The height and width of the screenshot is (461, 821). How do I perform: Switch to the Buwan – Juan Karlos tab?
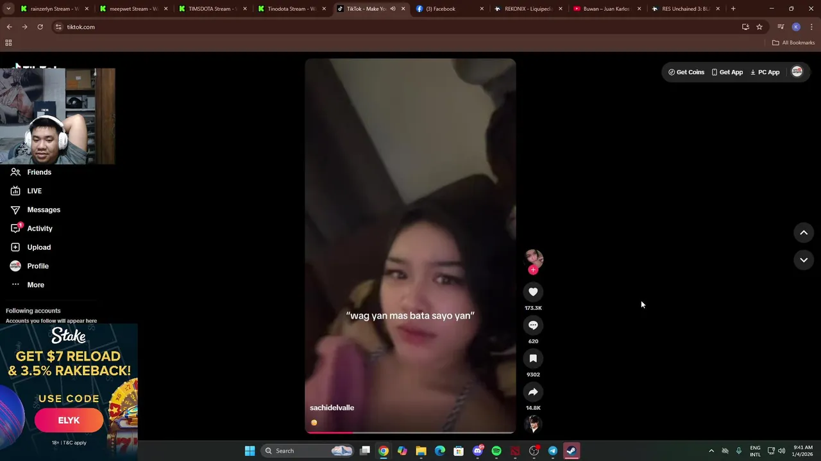point(607,9)
